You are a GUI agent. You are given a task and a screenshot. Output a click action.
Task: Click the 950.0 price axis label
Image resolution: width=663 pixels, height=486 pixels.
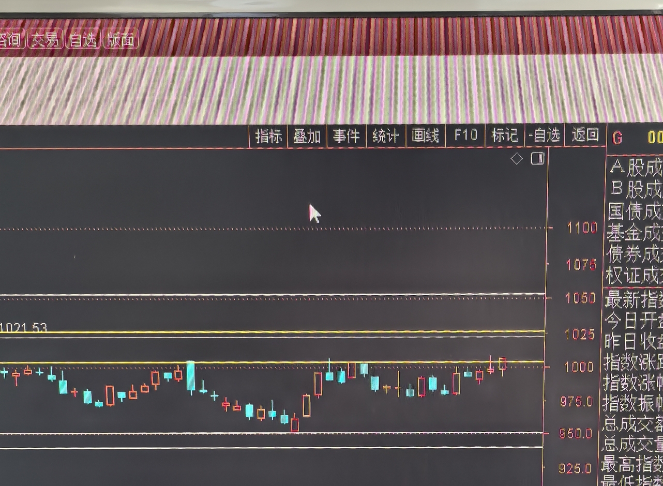click(x=576, y=433)
